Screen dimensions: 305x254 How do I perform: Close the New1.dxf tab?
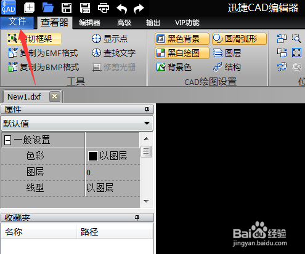pos(55,97)
